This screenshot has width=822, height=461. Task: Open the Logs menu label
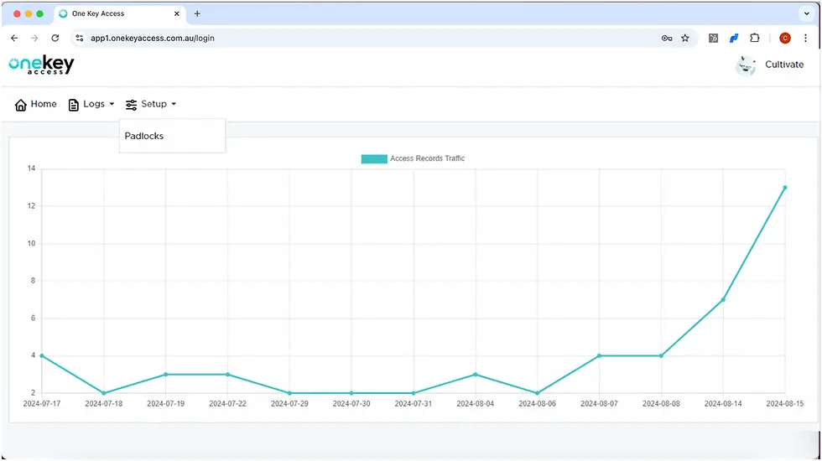tap(94, 104)
